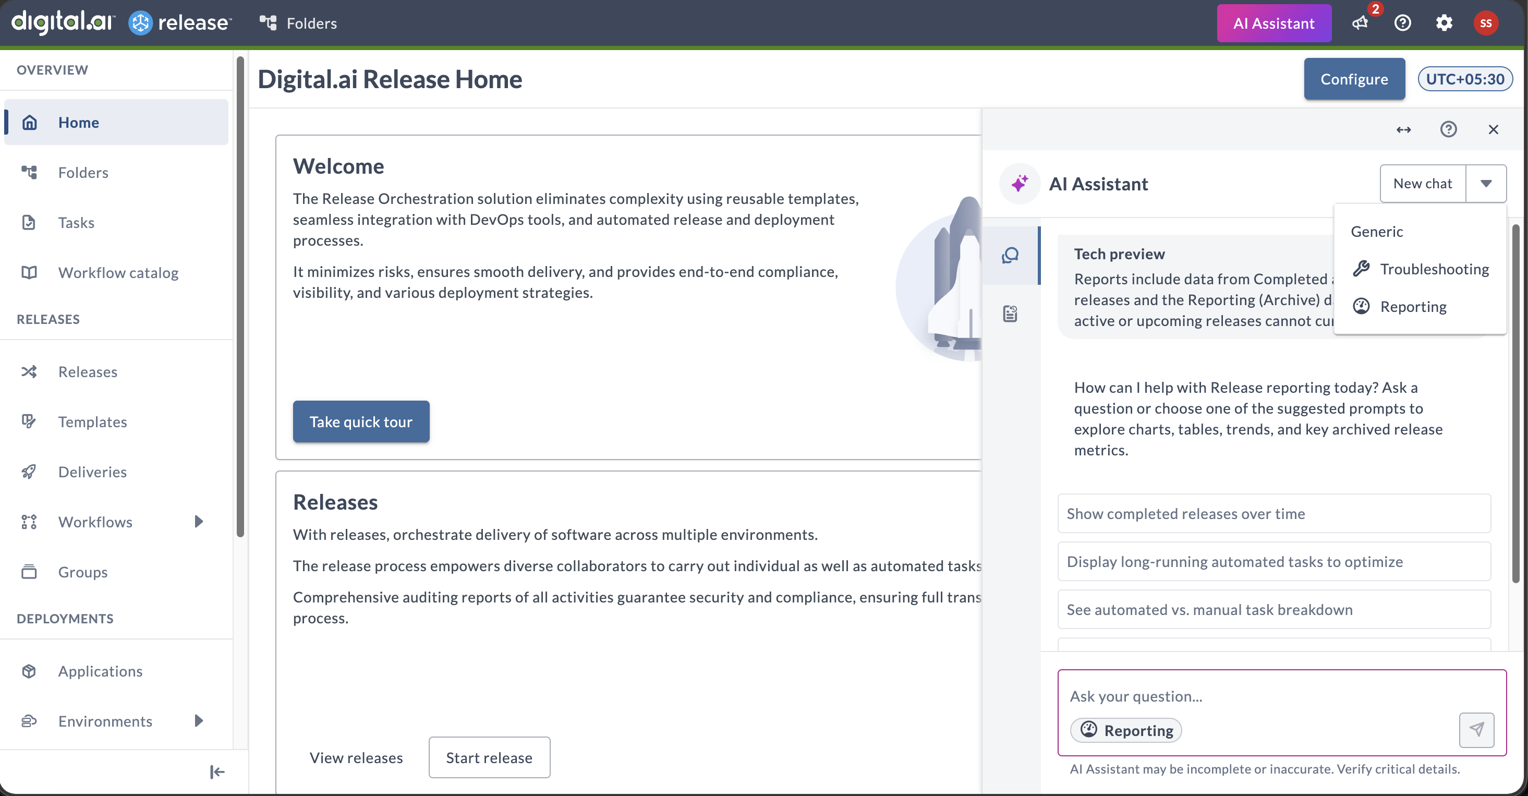The image size is (1528, 796).
Task: Expand the Workflows submenu arrow
Action: click(x=199, y=522)
